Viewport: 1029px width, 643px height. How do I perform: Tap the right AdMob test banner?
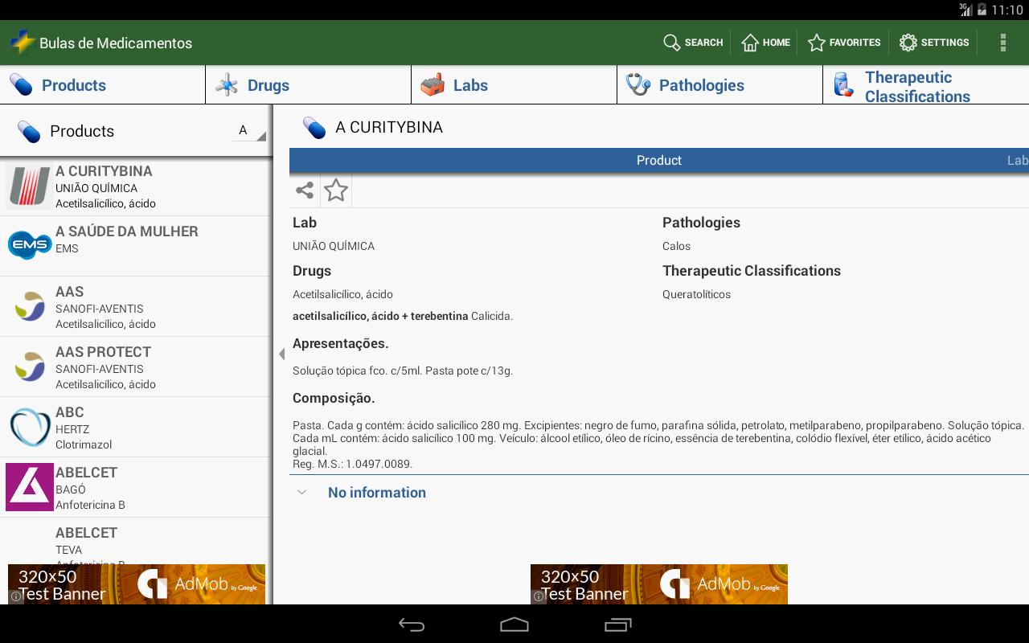pyautogui.click(x=659, y=584)
